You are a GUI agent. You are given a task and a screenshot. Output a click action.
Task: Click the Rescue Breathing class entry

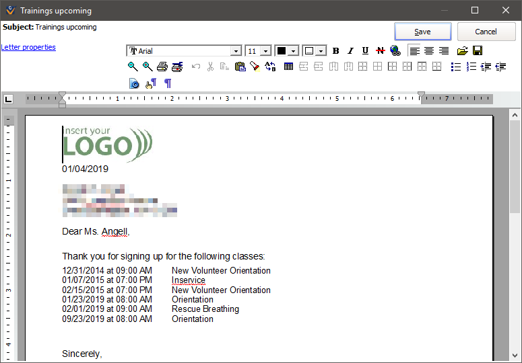click(x=205, y=309)
